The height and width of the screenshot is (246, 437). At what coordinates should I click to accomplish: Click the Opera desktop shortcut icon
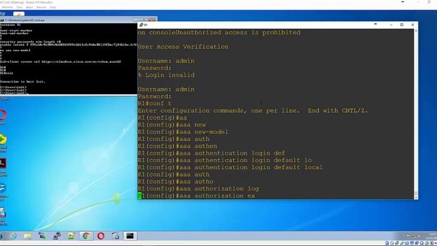click(3, 115)
